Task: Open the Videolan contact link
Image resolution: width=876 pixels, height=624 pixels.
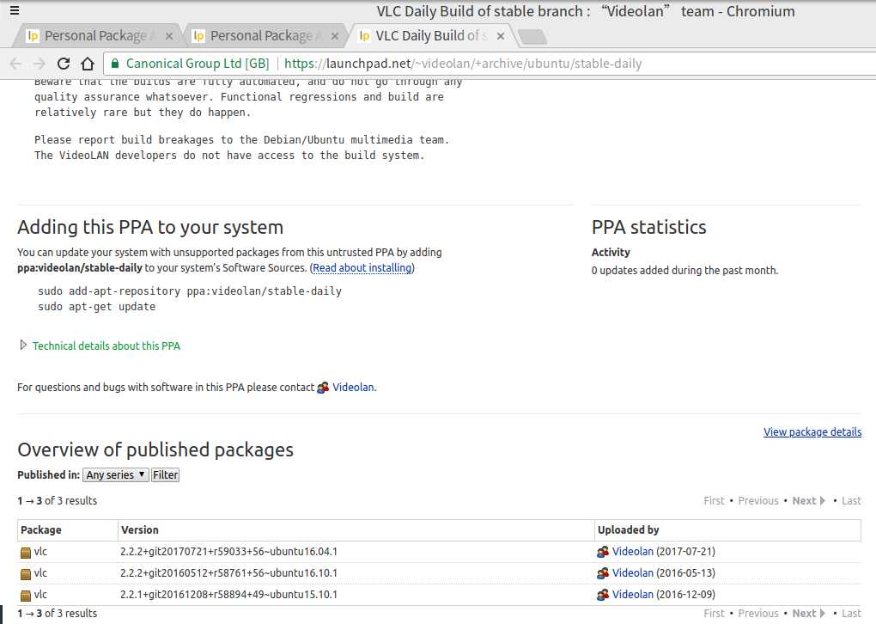Action: [353, 388]
